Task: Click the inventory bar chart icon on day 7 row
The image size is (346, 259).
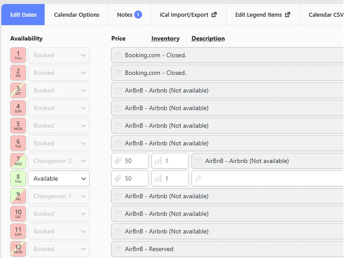Action: [158, 161]
